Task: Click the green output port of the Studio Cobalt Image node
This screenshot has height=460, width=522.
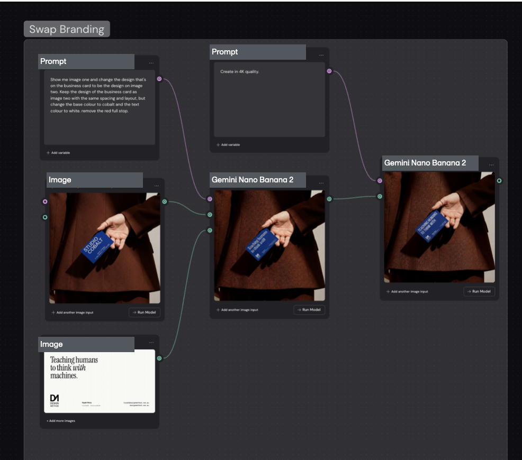Action: 165,201
